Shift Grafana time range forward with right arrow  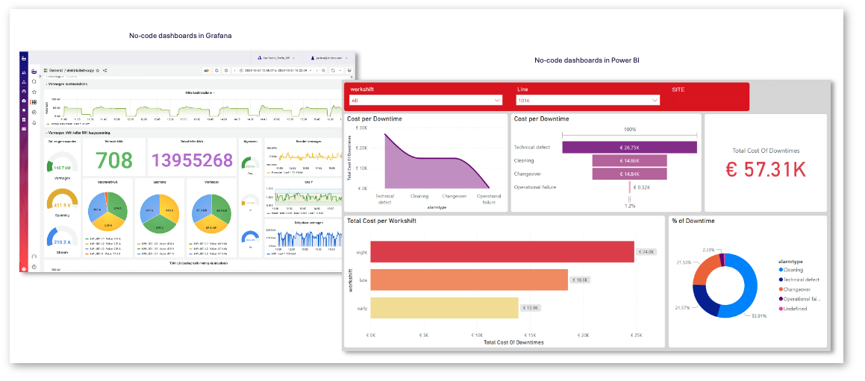pos(317,71)
